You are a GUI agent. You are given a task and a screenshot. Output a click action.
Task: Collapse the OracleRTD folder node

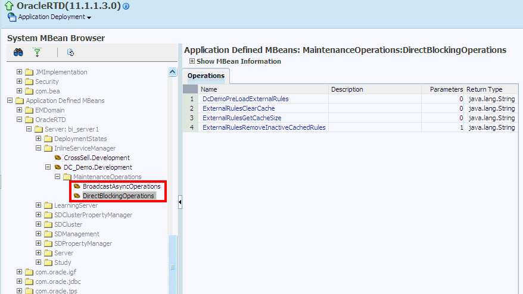coord(19,120)
